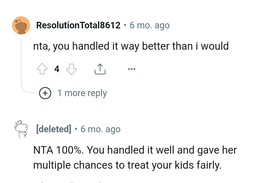Click the share icon under the first comment
Image resolution: width=271 pixels, height=183 pixels.
(x=100, y=69)
